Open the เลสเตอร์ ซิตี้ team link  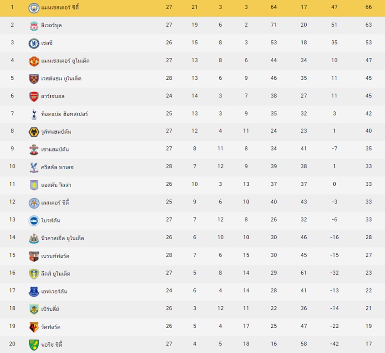click(x=55, y=203)
